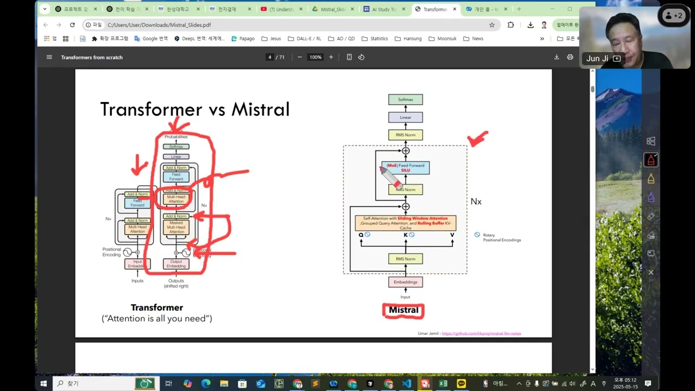Open the Hansung bookmark folder

(408, 39)
